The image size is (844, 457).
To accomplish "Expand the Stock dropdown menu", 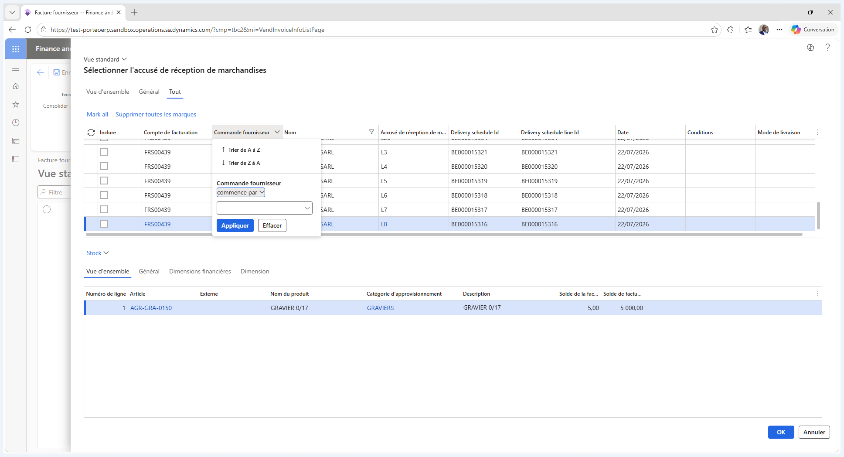I will tap(98, 253).
